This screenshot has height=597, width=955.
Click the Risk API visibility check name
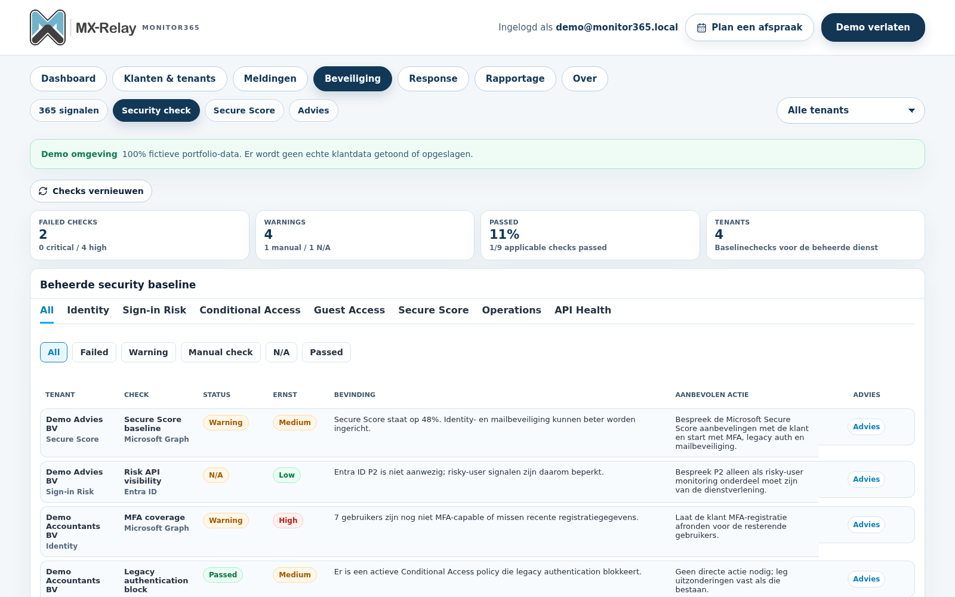tap(143, 476)
